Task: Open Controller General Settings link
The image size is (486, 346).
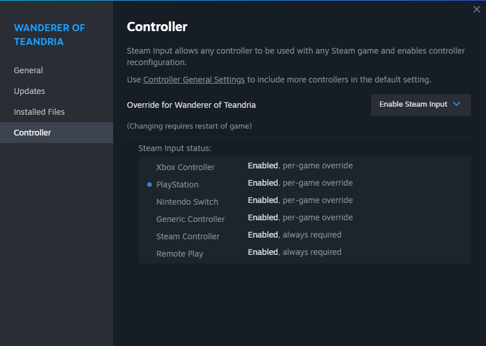Action: coord(194,80)
